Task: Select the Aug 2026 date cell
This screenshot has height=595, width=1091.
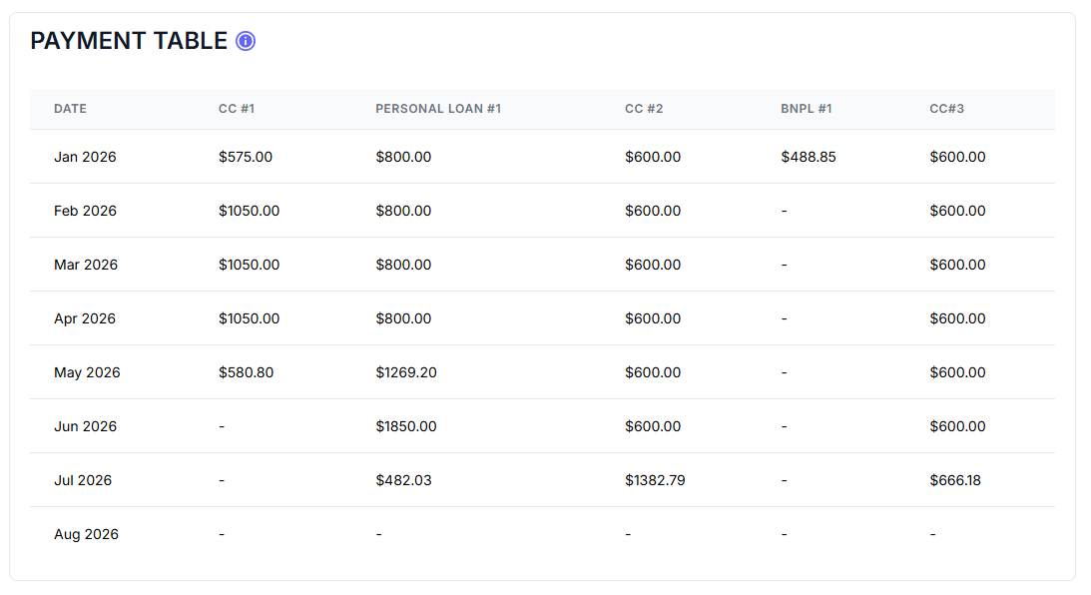Action: pyautogui.click(x=86, y=534)
